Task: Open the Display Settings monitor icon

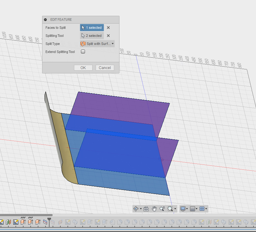Action: tap(183, 209)
